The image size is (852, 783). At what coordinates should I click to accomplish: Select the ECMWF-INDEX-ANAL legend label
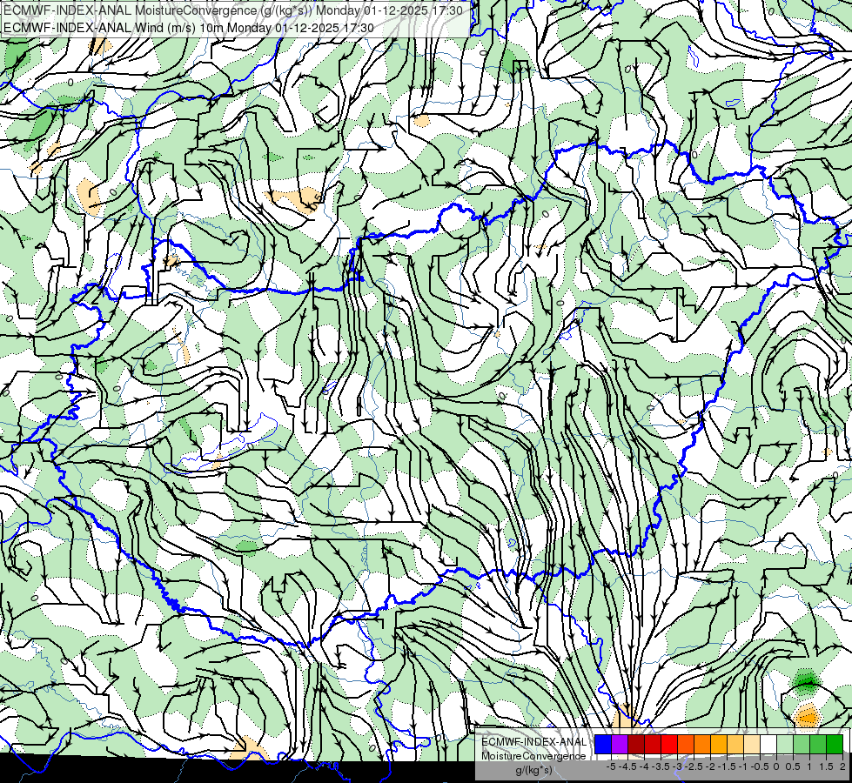click(533, 742)
